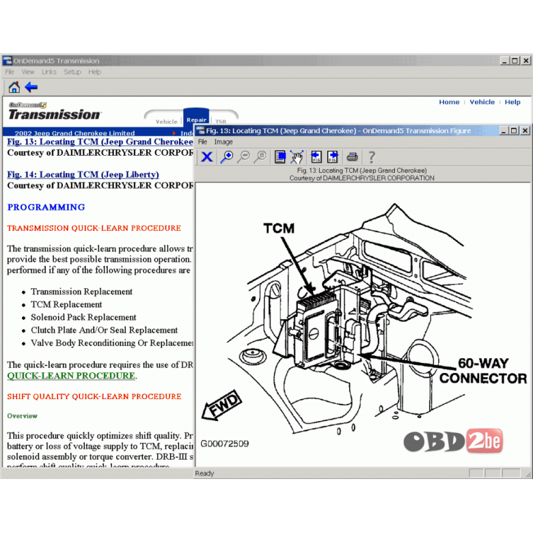Click the Overview subheading
The height and width of the screenshot is (533, 533).
click(x=22, y=416)
